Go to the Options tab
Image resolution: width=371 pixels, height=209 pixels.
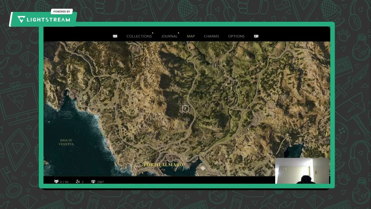[x=236, y=36]
